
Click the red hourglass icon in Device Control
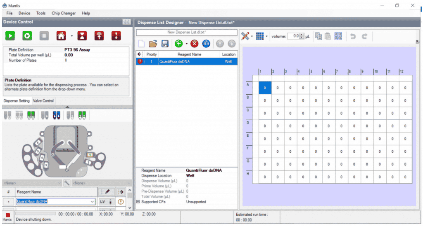(83, 36)
